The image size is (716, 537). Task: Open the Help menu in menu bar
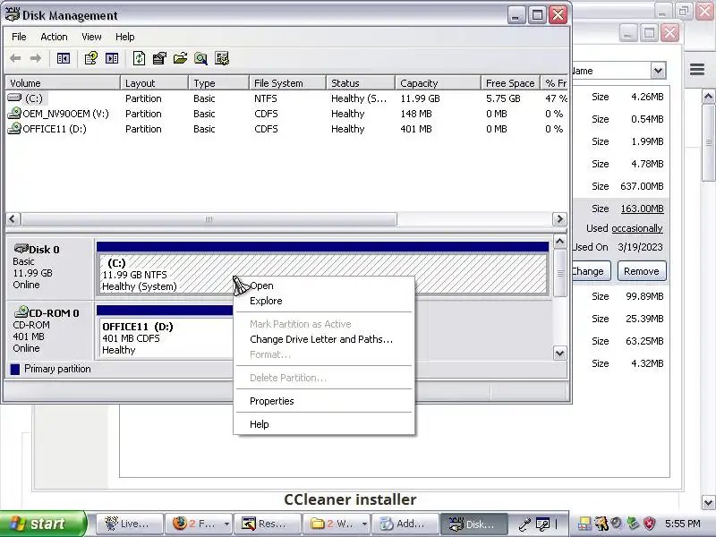pyautogui.click(x=124, y=37)
